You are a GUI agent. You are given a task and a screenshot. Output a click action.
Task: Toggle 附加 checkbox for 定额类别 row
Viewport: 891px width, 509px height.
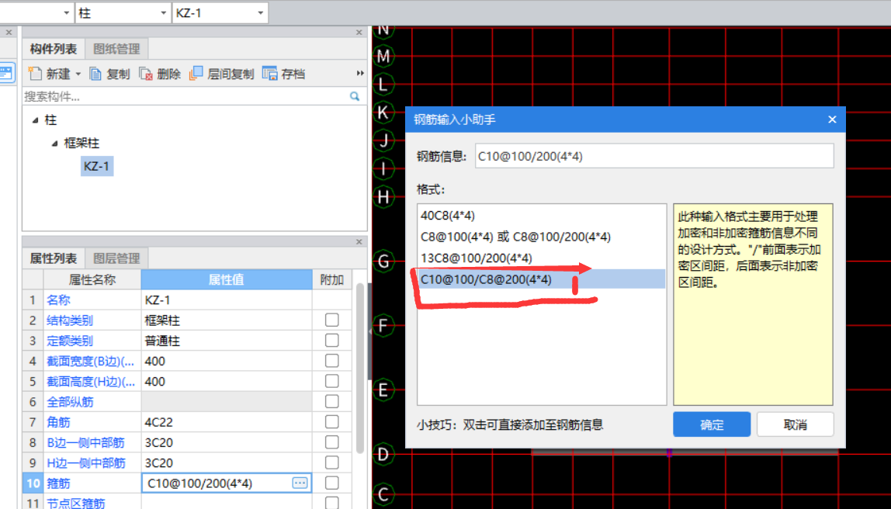(332, 341)
